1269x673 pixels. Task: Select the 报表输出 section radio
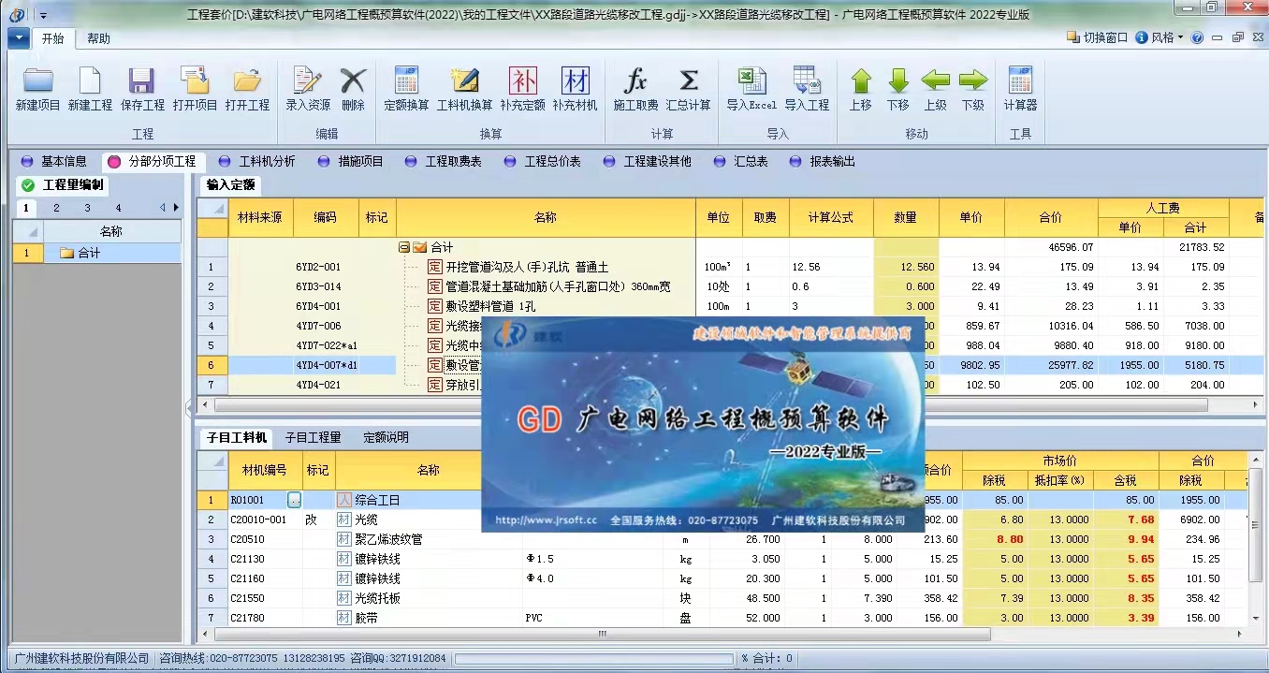click(x=795, y=161)
